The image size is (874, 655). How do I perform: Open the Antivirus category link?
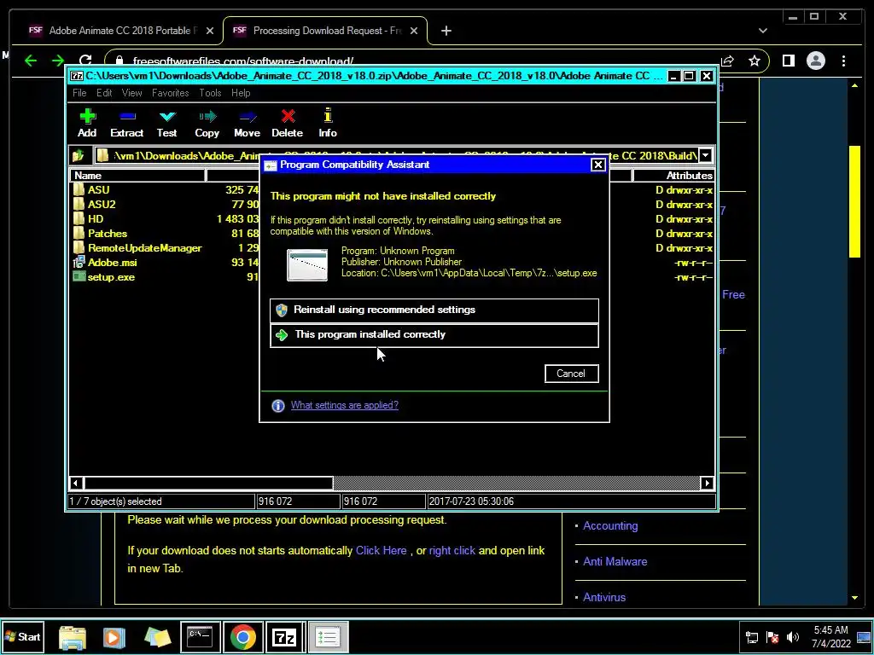pyautogui.click(x=604, y=597)
